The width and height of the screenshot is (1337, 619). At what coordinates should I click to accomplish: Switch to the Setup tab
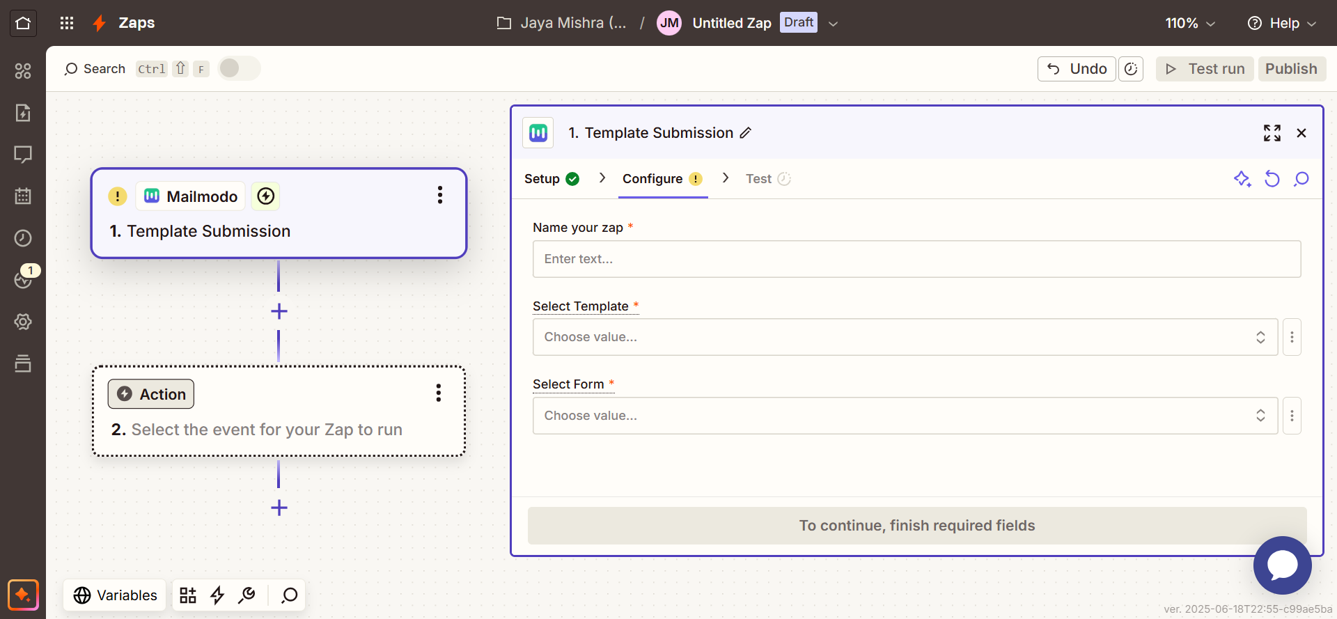pos(552,179)
